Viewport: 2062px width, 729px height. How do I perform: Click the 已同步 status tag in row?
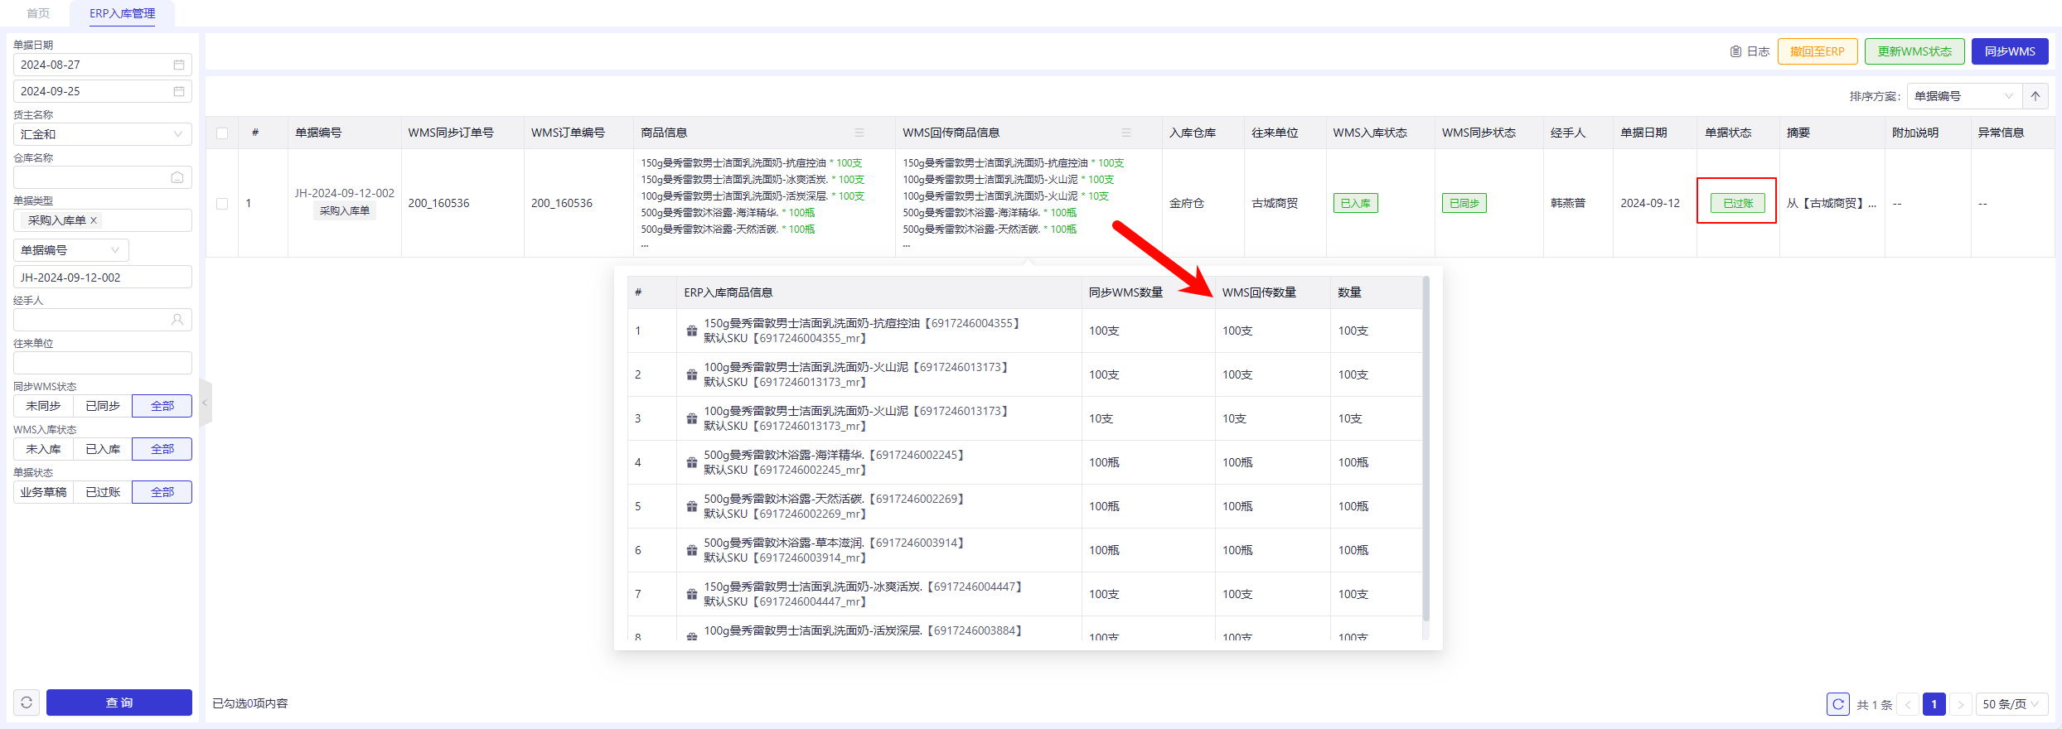click(1464, 203)
